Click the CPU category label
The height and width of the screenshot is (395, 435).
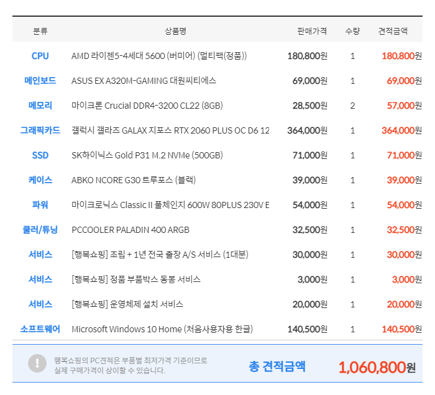pos(40,56)
